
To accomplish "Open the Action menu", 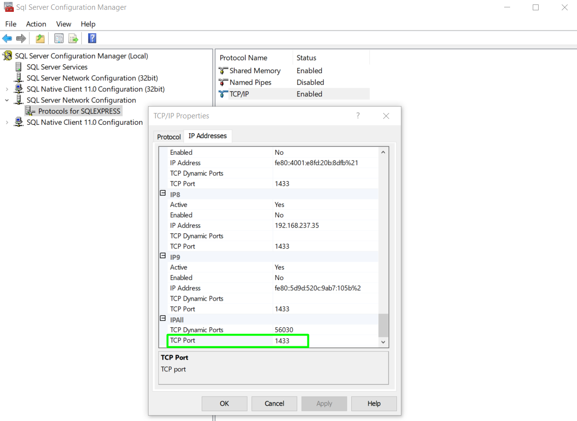I will [36, 24].
